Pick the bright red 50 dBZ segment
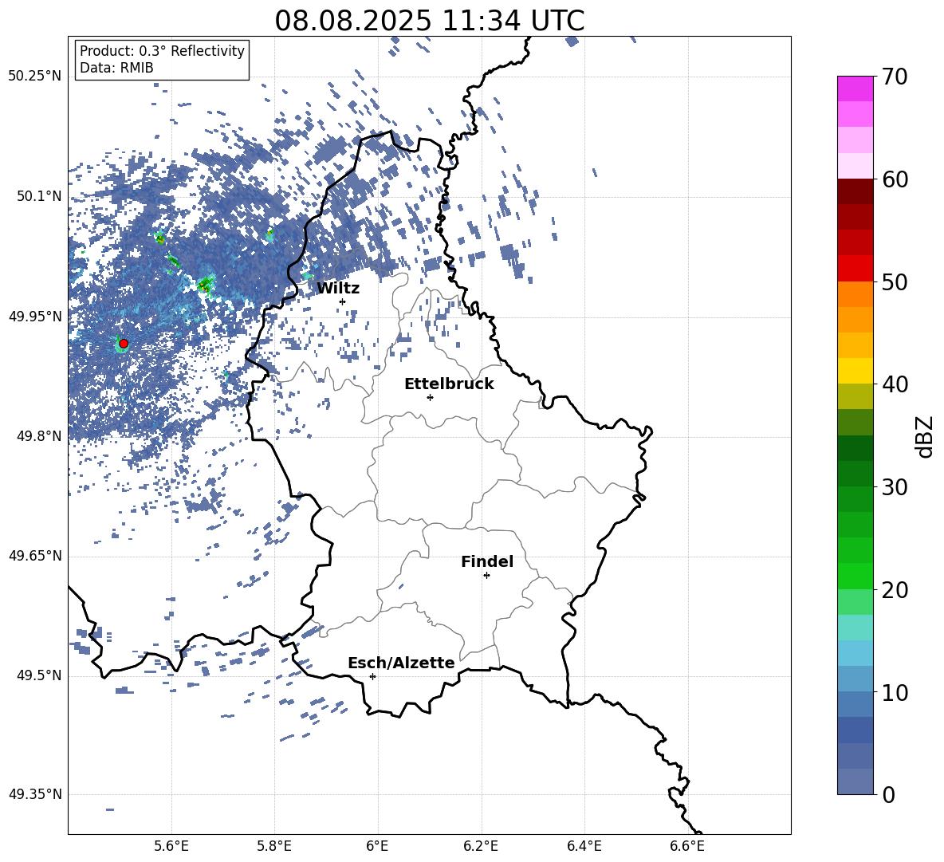The image size is (944, 862). click(855, 269)
